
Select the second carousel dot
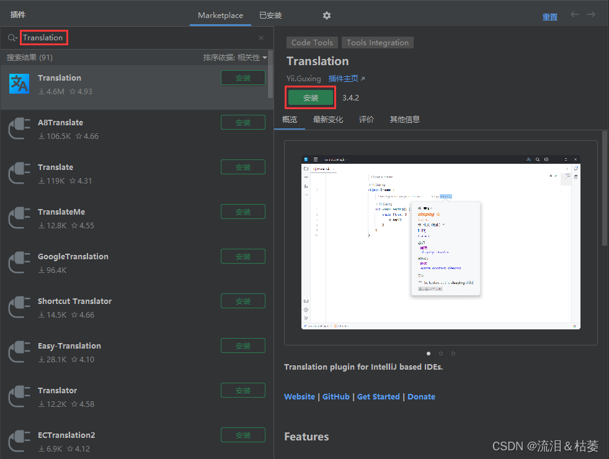(x=441, y=354)
